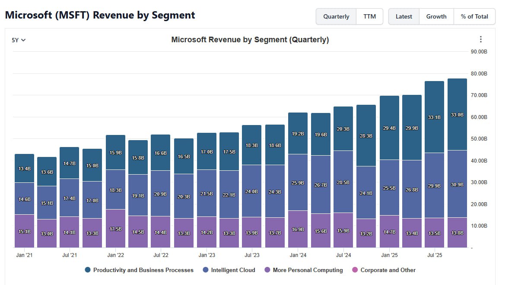Click the 17.5B More Personal Computing segment
This screenshot has height=285, width=518.
[x=115, y=229]
